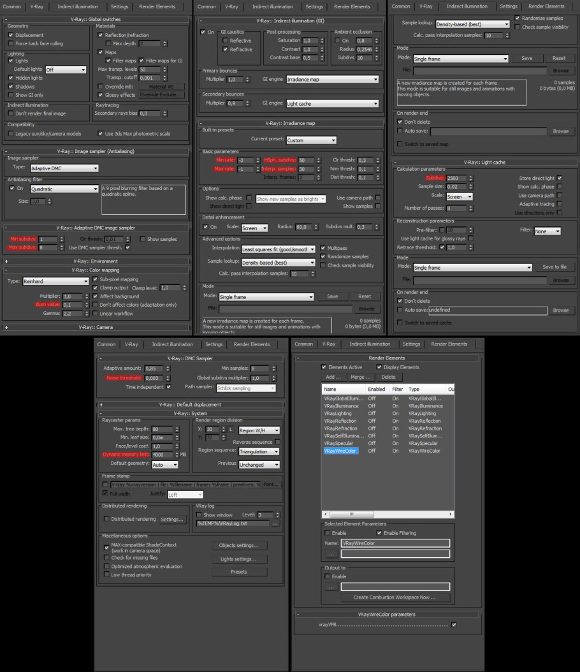This screenshot has width=580, height=672.
Task: Click Objects settings... button
Action: (x=239, y=545)
